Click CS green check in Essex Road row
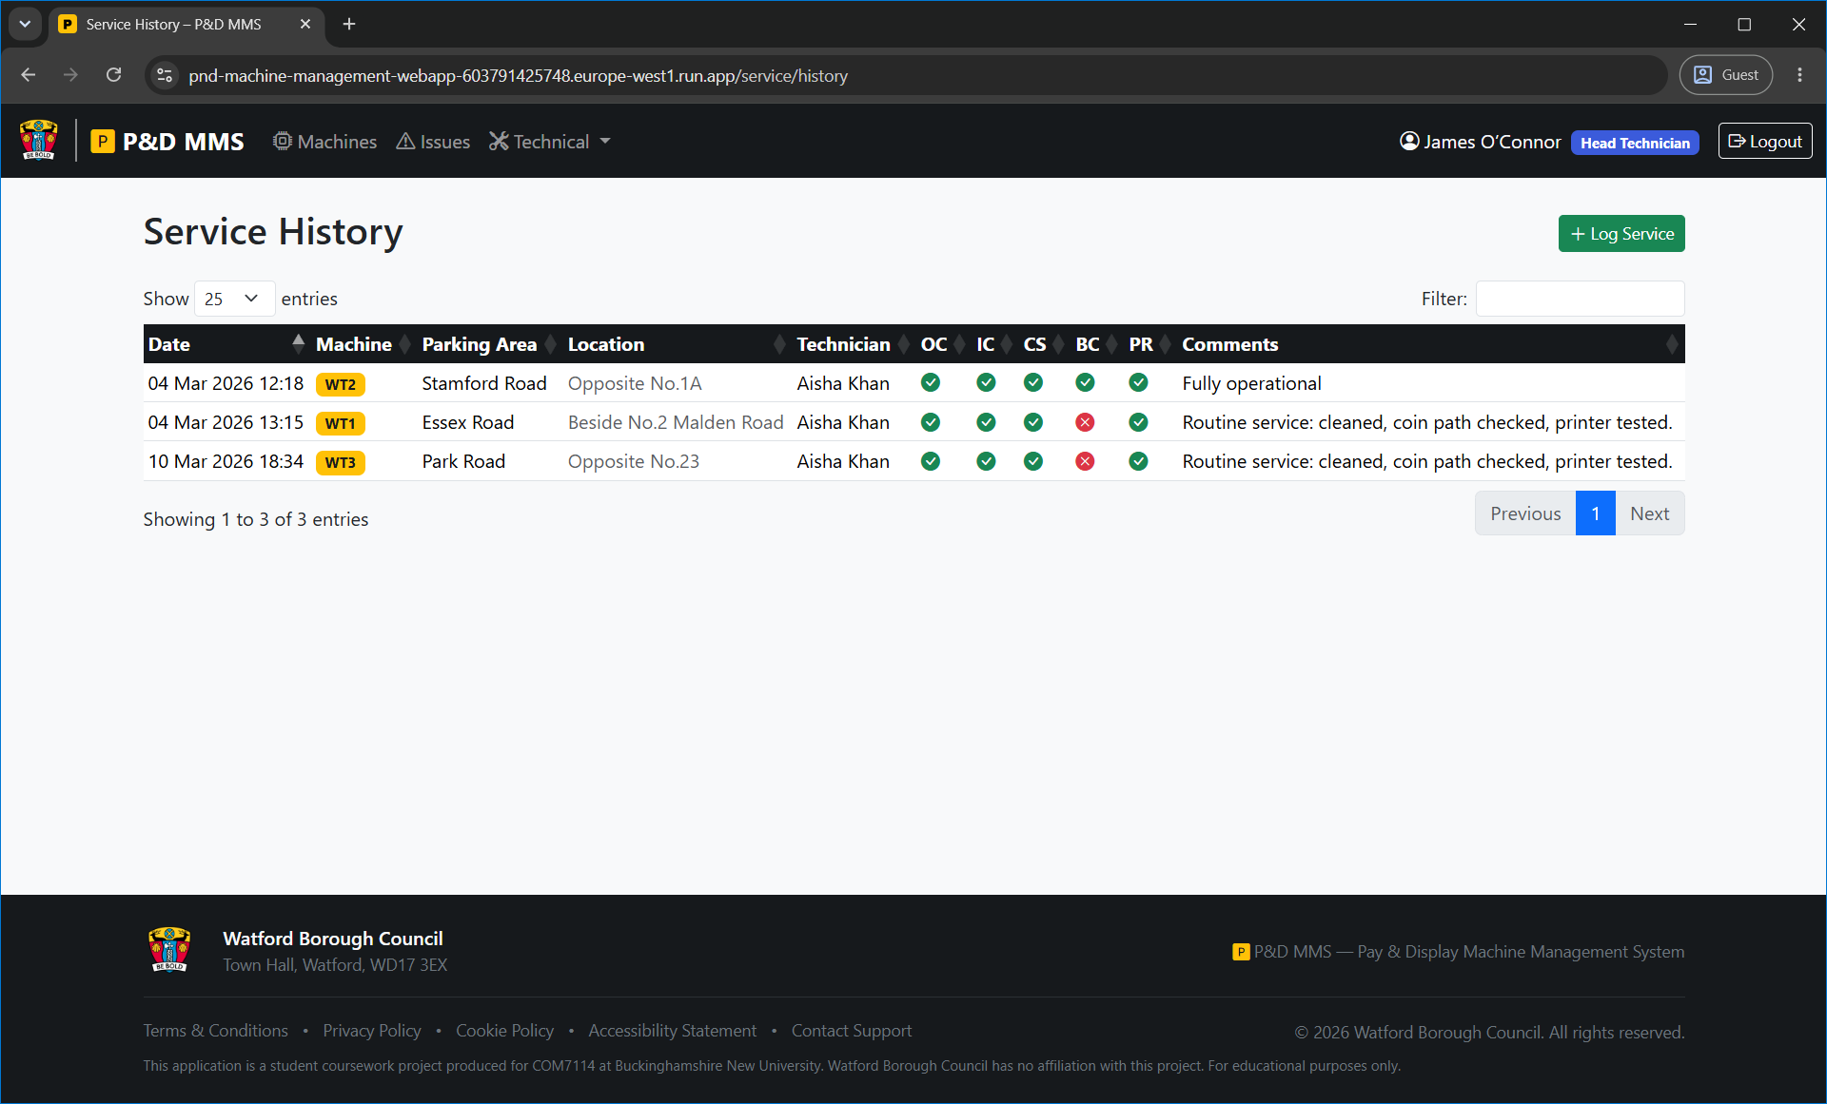Screen dimensions: 1827x1104 (x=1033, y=422)
